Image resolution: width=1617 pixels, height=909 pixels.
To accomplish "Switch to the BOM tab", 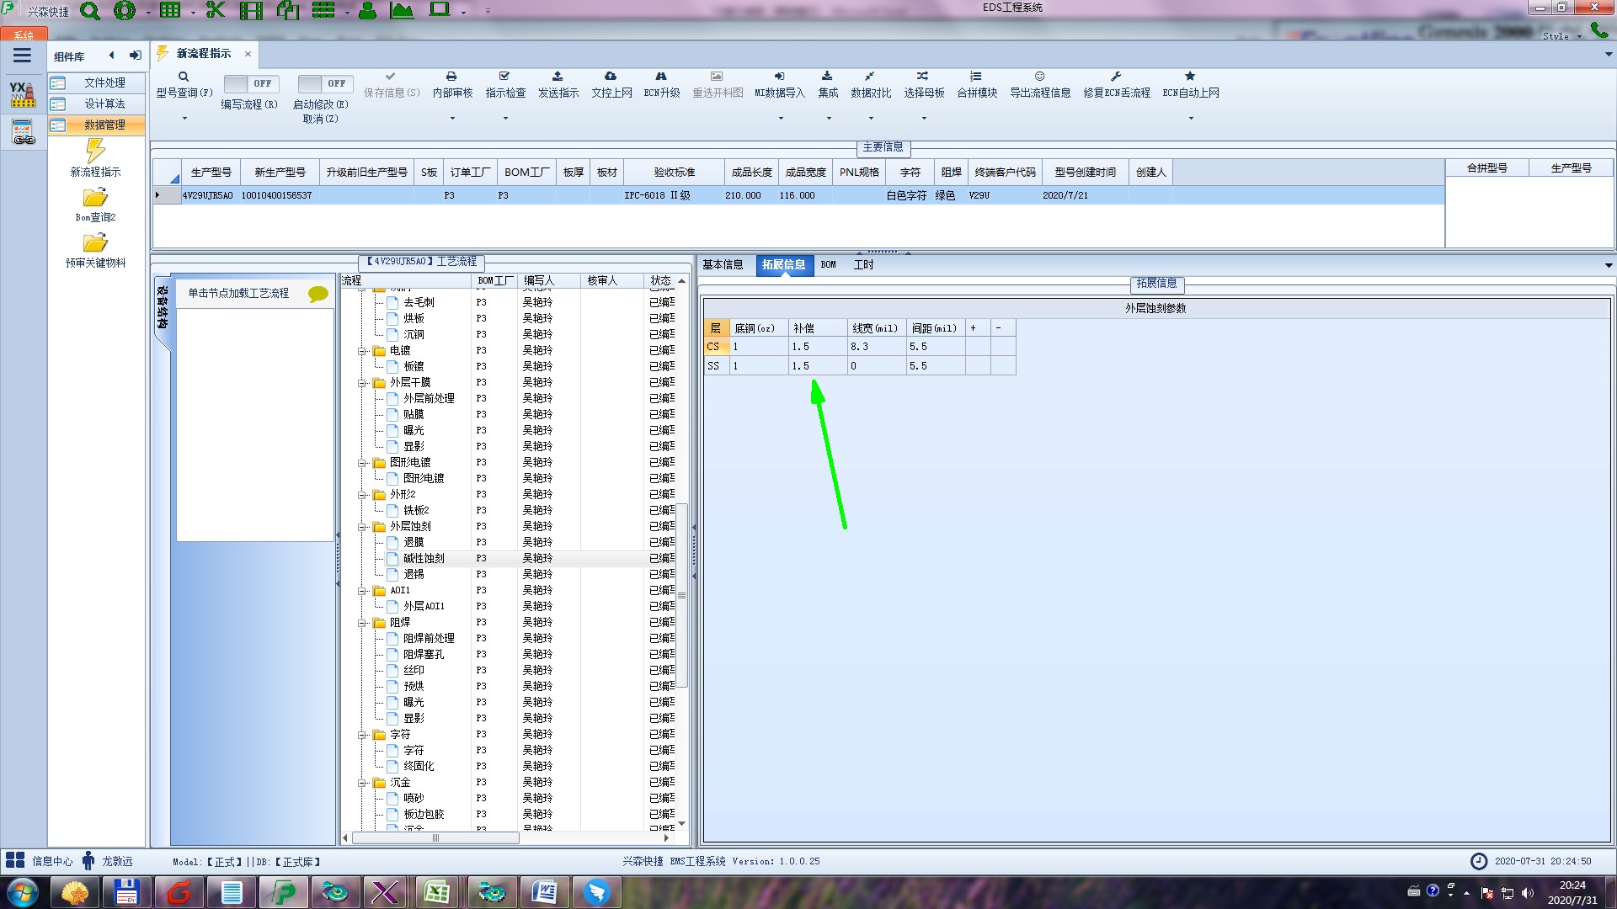I will (828, 264).
